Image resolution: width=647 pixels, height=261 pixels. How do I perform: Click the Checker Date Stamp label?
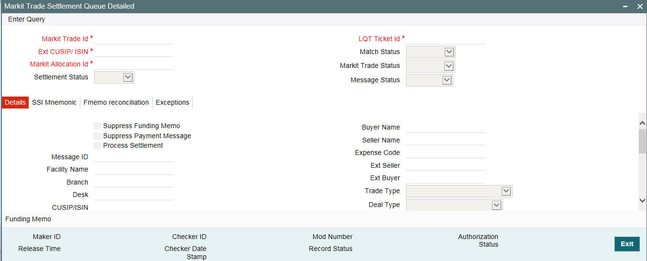tap(186, 253)
